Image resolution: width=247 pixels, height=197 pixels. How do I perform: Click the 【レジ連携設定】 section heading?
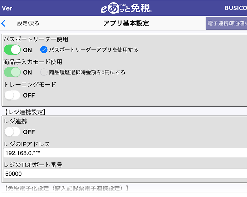point(25,111)
